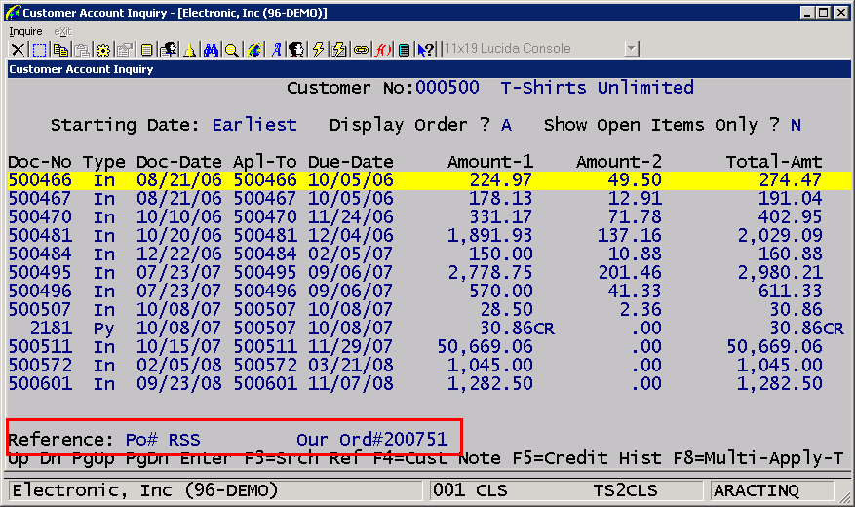Select row for document 500601
This screenshot has width=855, height=507.
click(x=429, y=384)
